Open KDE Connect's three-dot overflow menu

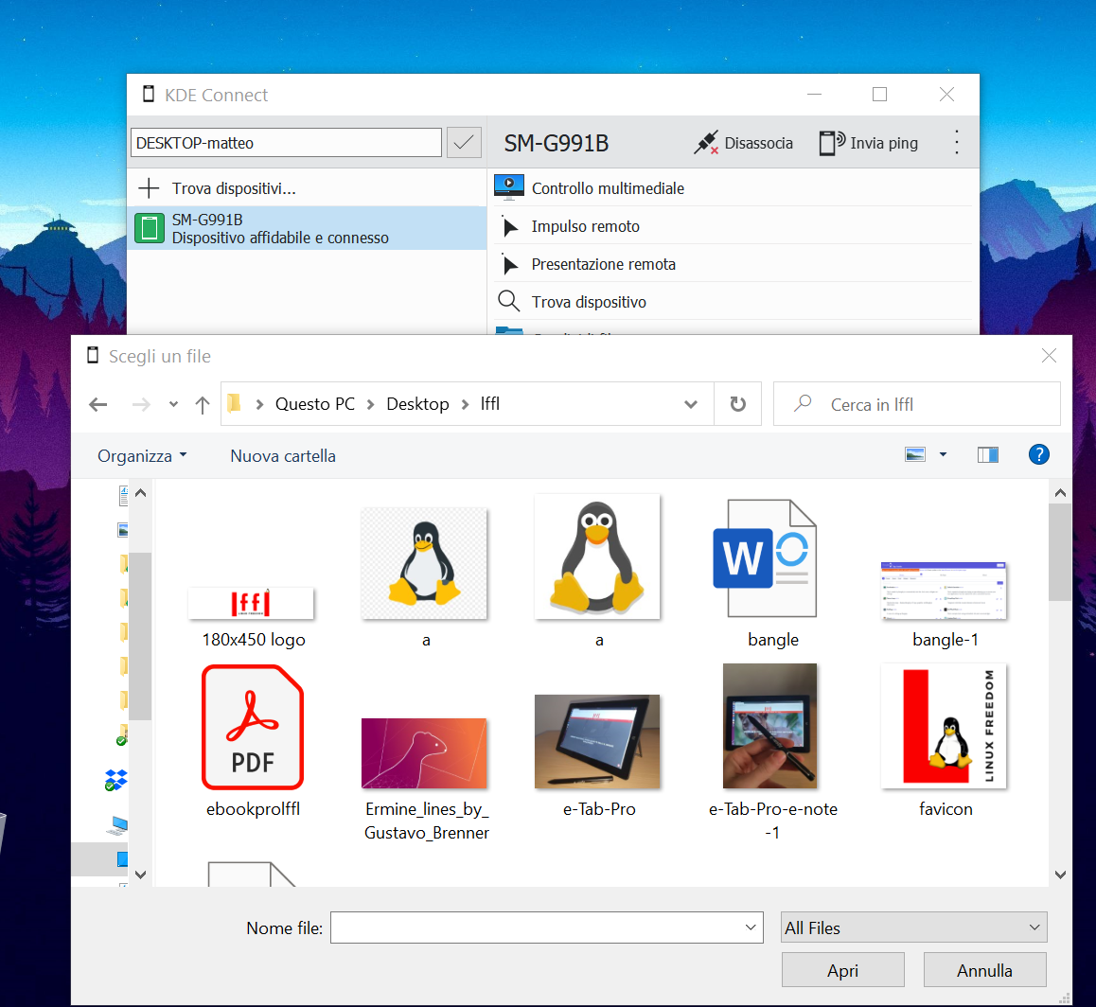coord(958,143)
